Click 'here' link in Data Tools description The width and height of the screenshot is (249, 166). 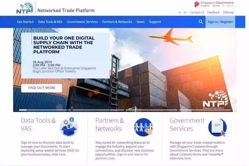[62, 154]
